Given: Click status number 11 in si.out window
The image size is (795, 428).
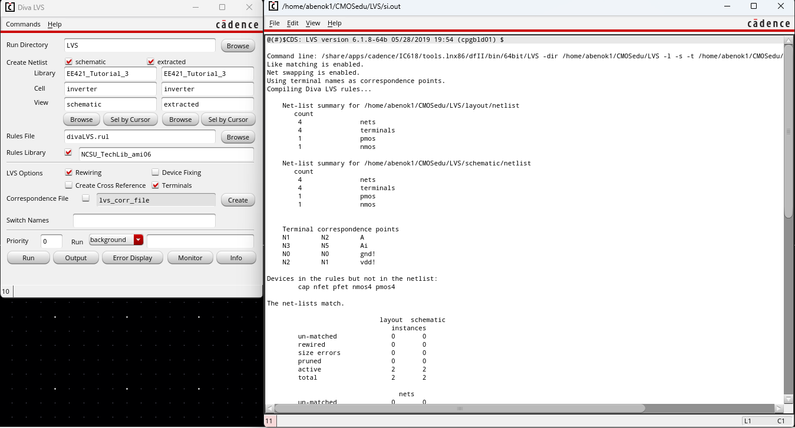Looking at the screenshot, I should point(269,421).
